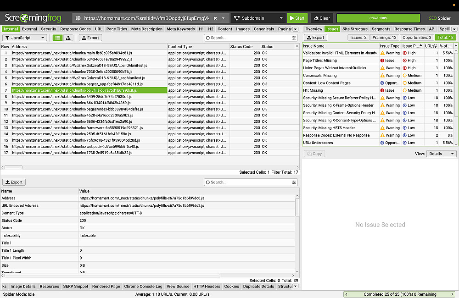Sort issues by the Issue Priority header
459x298 pixels.
click(x=412, y=46)
